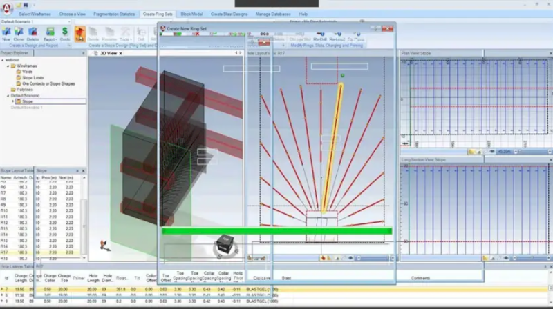
Task: Toggle eye visibility icon in Long Section View toolbar
Action: point(506,258)
